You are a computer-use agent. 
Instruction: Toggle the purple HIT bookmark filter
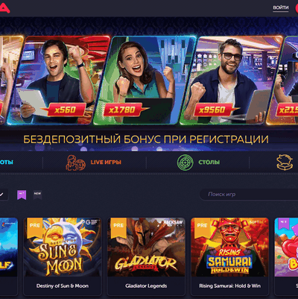coord(22,195)
